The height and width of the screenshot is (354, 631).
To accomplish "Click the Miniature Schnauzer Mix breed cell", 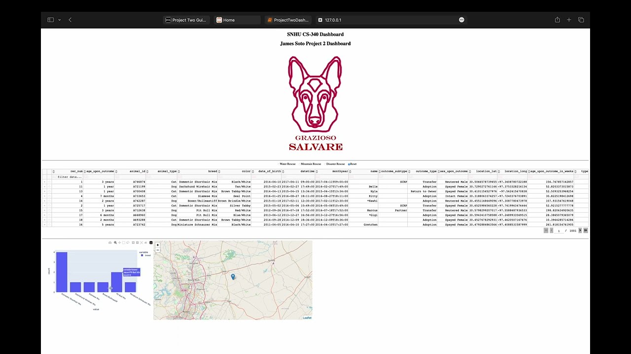I will tap(198, 225).
